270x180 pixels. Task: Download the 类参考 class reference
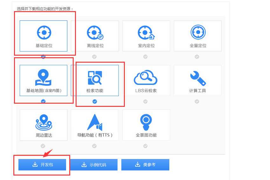pyautogui.click(x=145, y=165)
